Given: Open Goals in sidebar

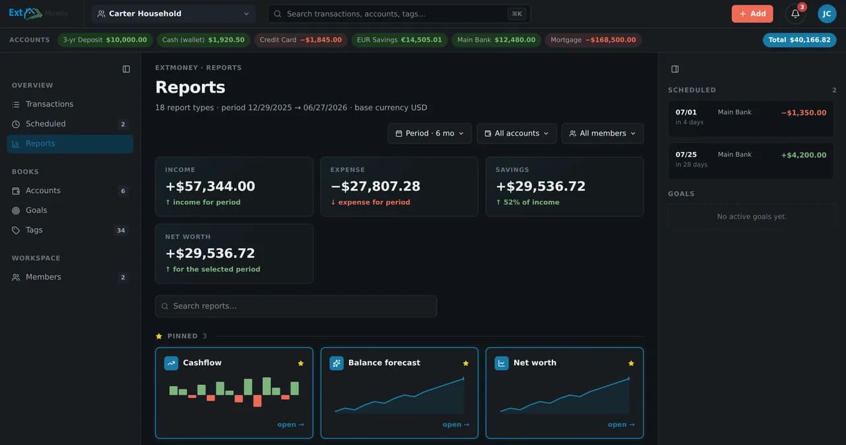Looking at the screenshot, I should [70, 210].
